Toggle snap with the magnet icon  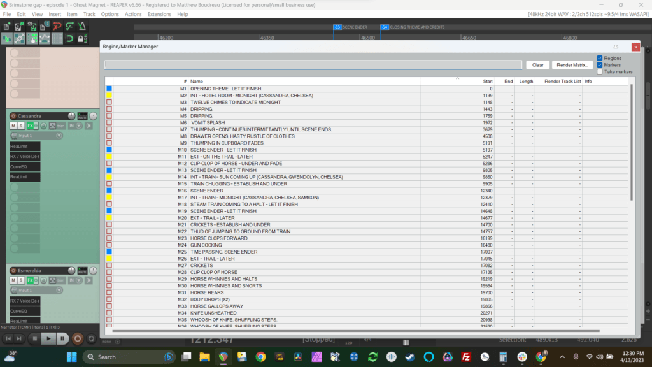pos(70,38)
